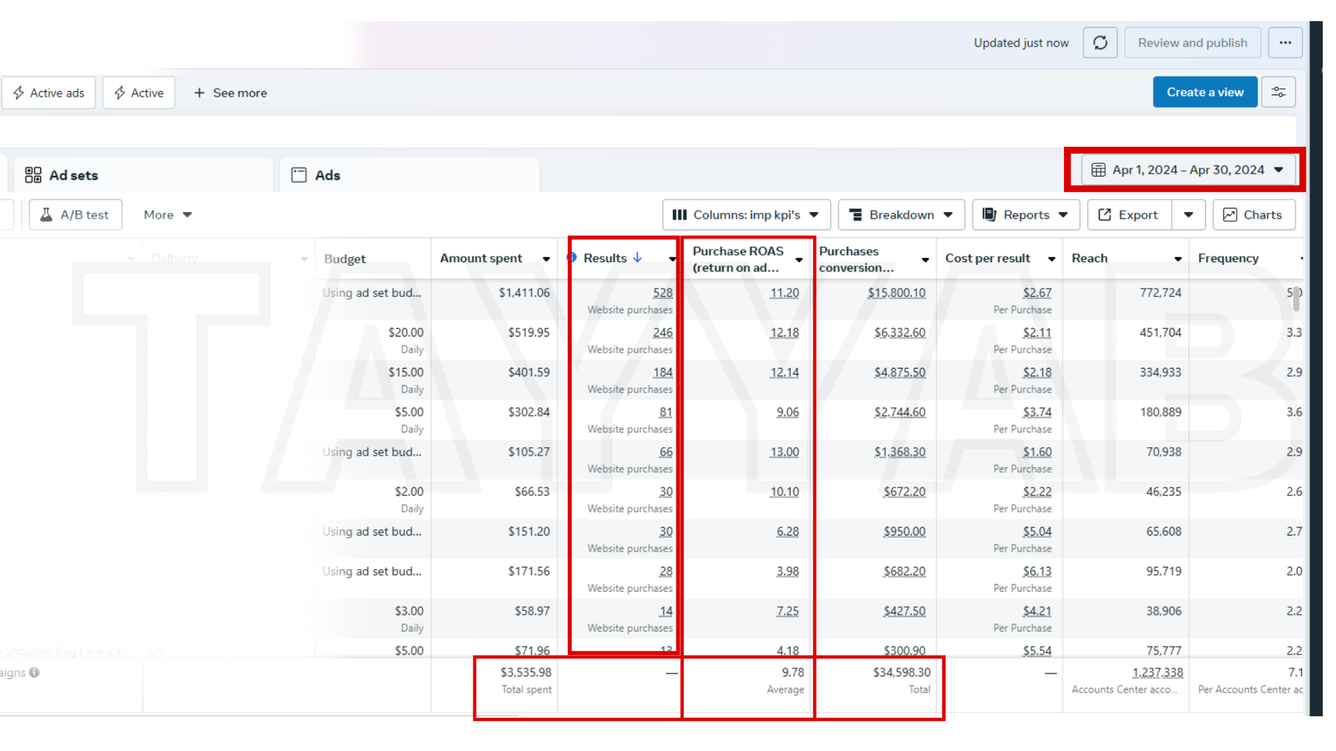Click the filter sliders settings icon
Viewport: 1336px width, 751px height.
(1278, 93)
